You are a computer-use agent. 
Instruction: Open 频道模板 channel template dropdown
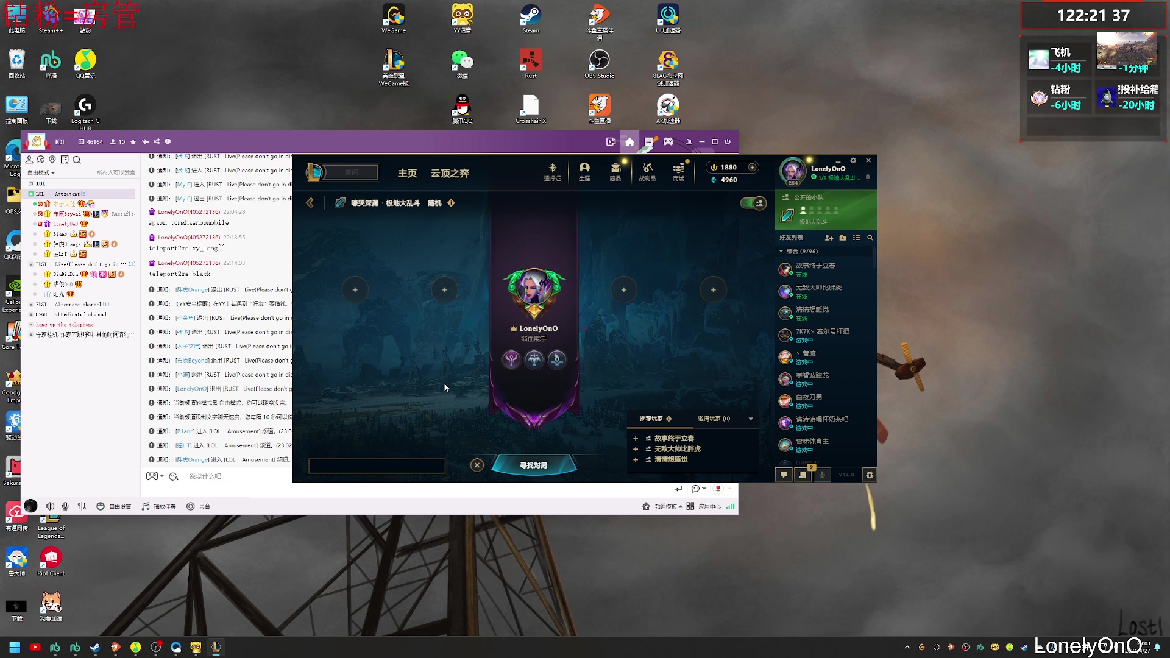click(662, 506)
